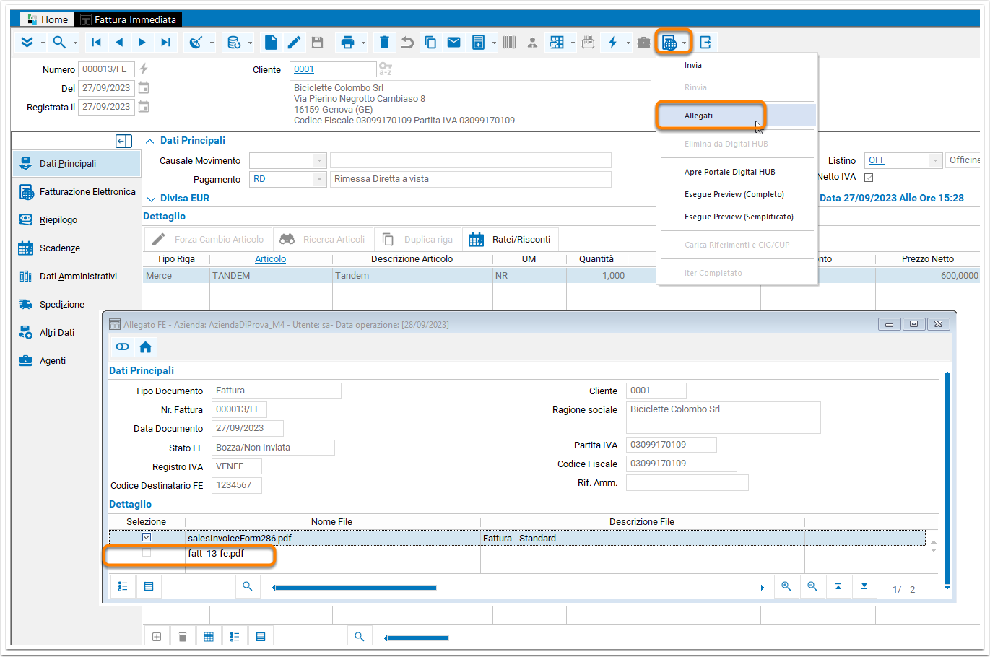Click the undo arrow icon
990x657 pixels.
coord(407,43)
